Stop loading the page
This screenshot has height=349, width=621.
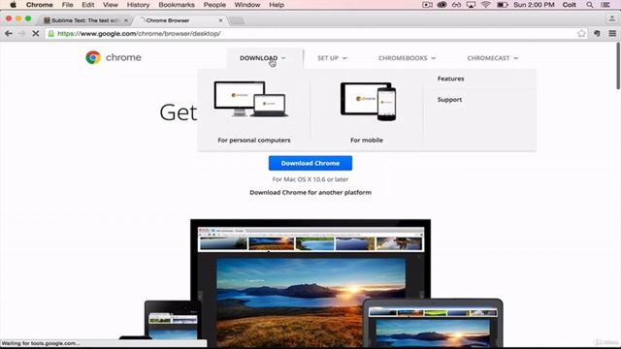pyautogui.click(x=35, y=34)
